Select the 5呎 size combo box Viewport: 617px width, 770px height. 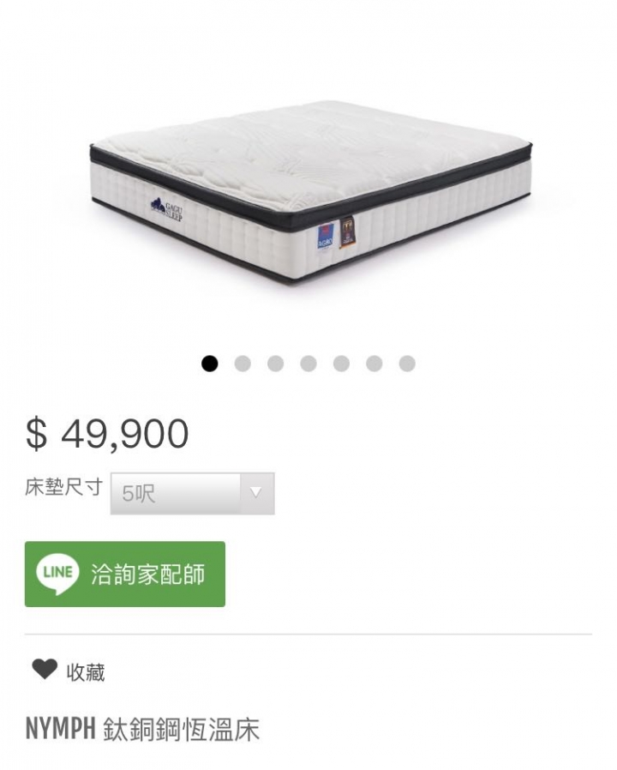coord(193,493)
